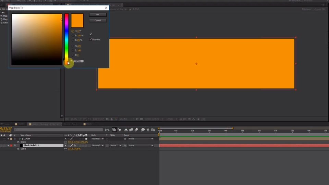Viewport: 329px width, 185px height.
Task: Click the grid and guides icon in viewer
Action: (x=85, y=119)
